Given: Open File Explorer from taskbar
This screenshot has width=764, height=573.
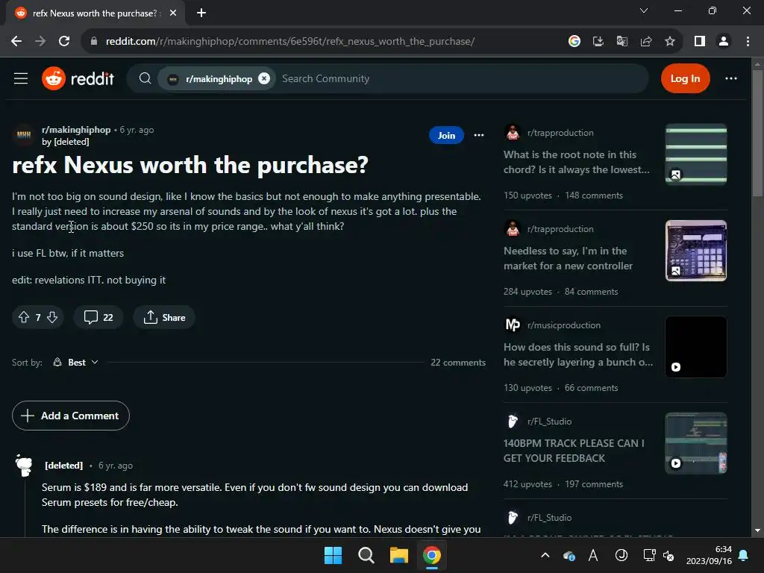Looking at the screenshot, I should click(x=398, y=555).
